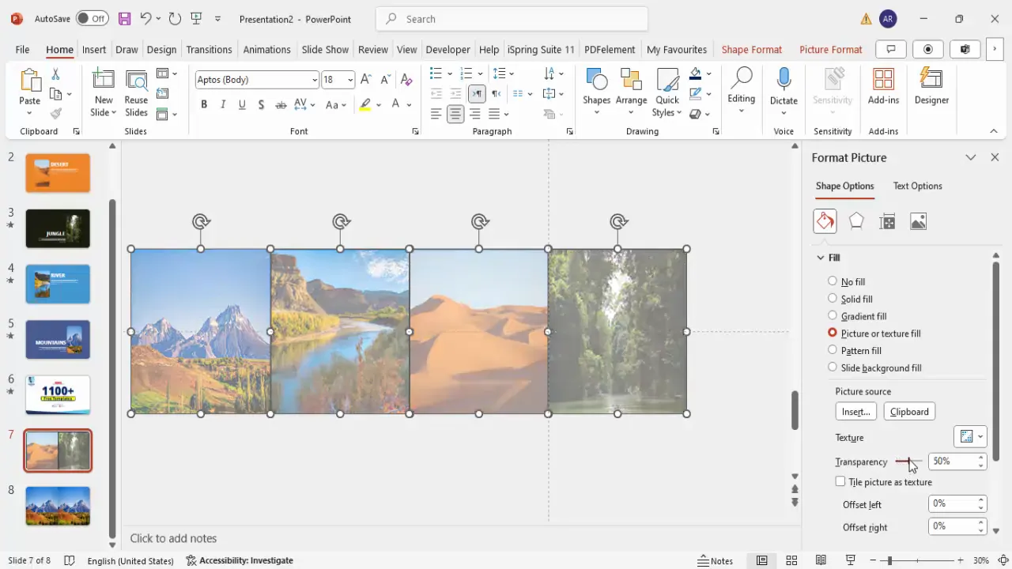Click the Reuse Slides icon
This screenshot has height=569, width=1012.
(x=136, y=79)
